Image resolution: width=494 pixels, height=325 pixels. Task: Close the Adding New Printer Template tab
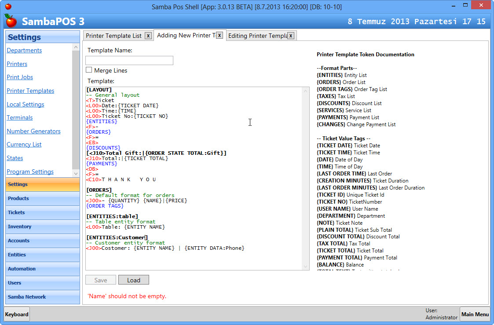[220, 35]
